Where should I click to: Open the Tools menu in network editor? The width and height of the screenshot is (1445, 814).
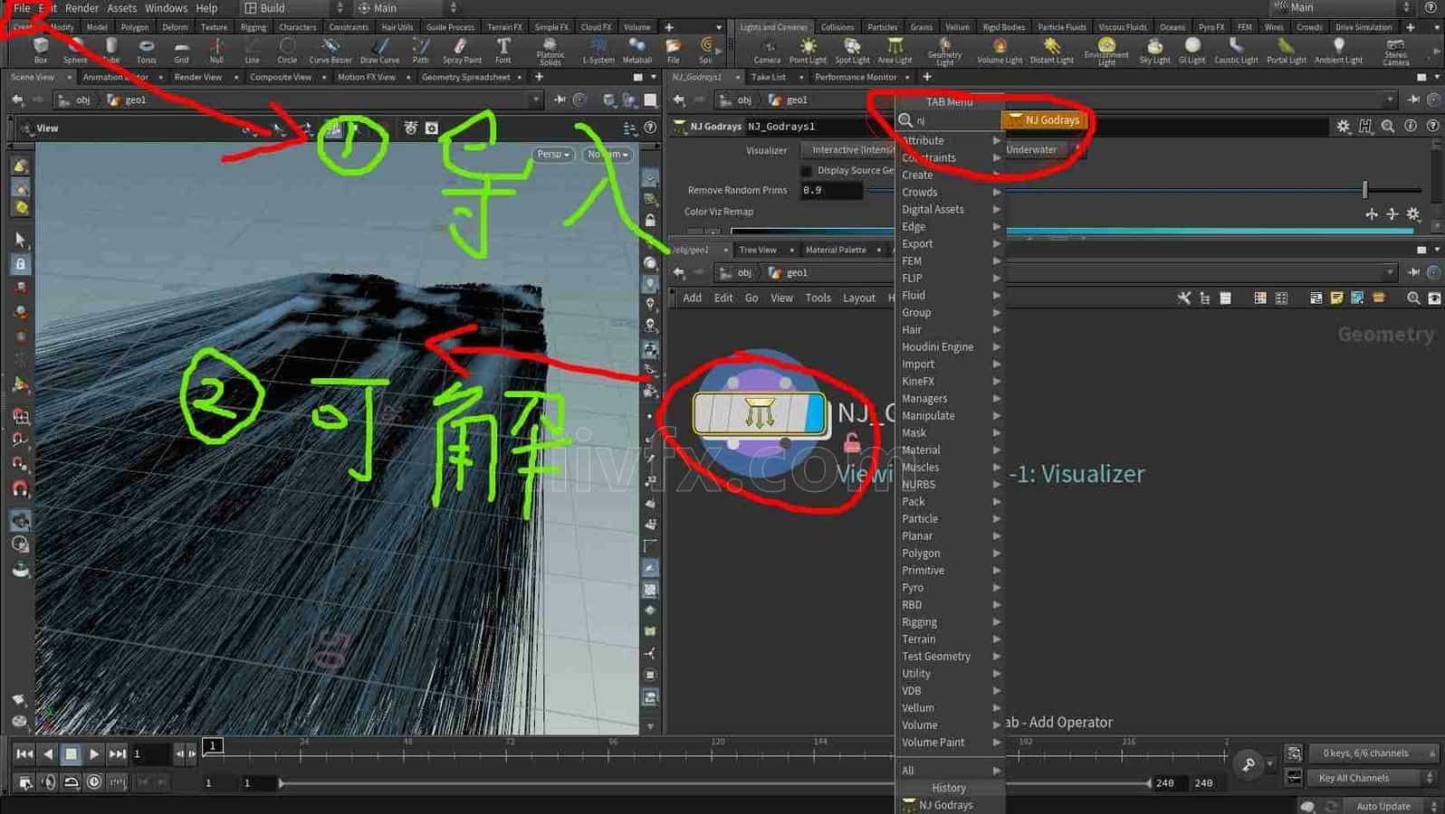coord(818,298)
